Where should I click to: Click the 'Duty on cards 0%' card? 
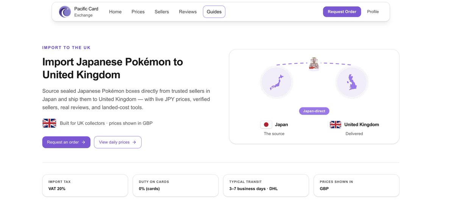pos(175,186)
